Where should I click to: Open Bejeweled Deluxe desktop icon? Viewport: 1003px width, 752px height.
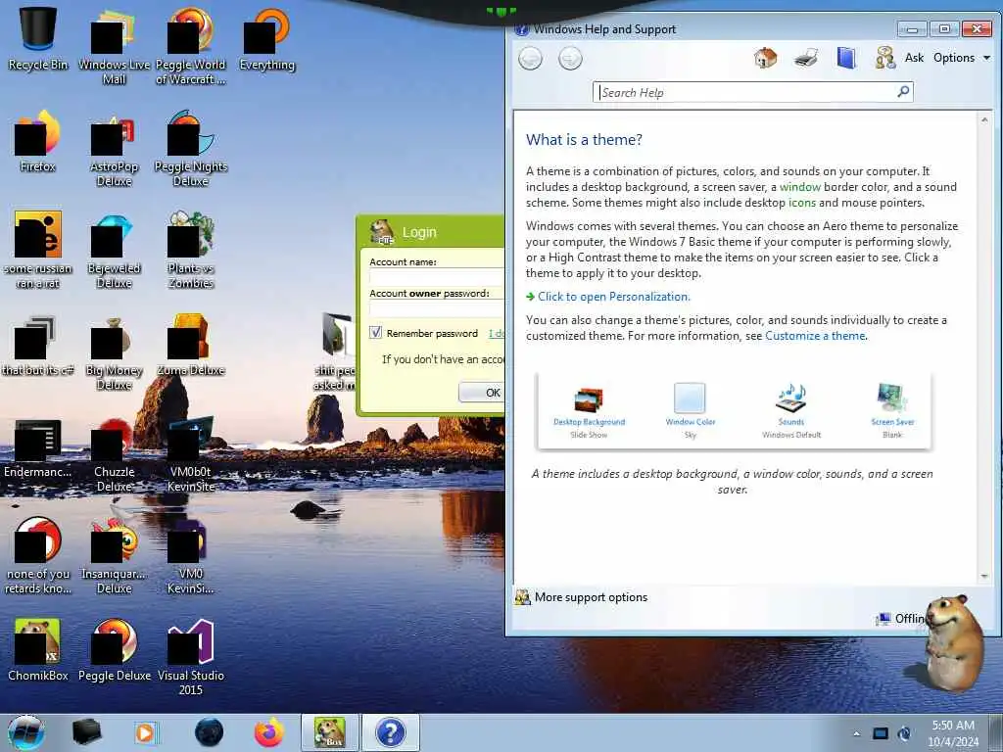pos(114,250)
